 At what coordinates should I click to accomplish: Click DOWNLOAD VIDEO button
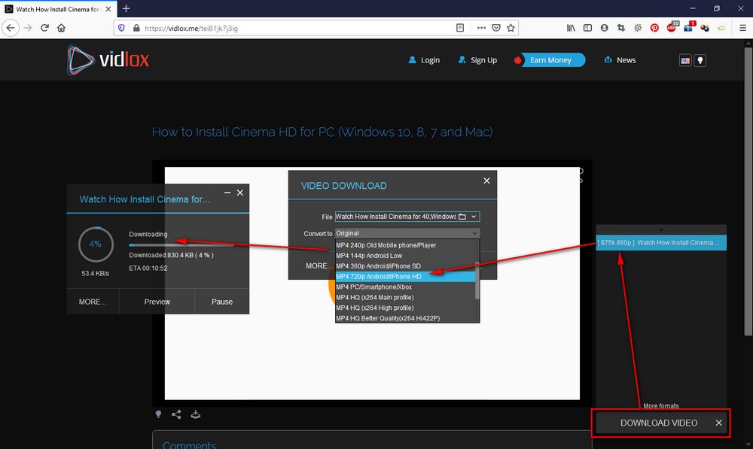tap(658, 423)
